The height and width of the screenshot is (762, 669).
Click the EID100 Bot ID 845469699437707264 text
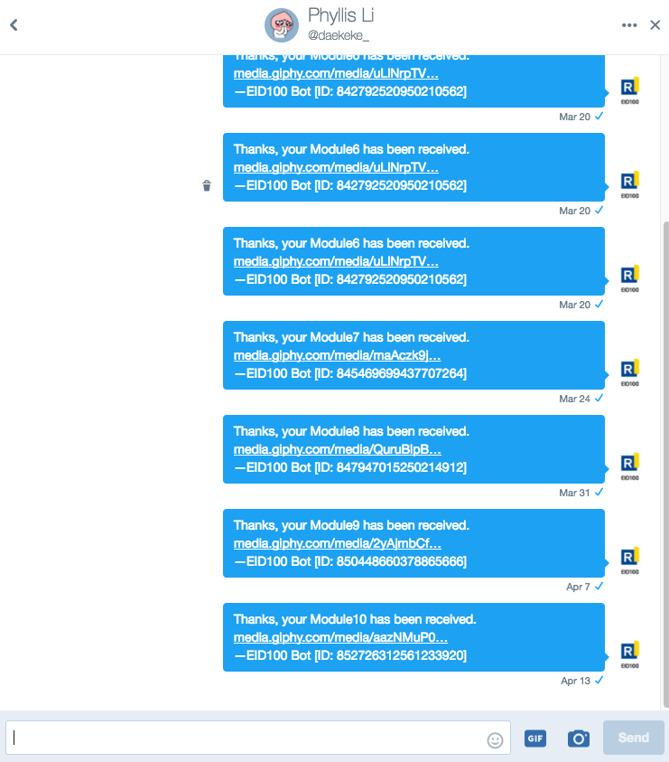(x=350, y=373)
